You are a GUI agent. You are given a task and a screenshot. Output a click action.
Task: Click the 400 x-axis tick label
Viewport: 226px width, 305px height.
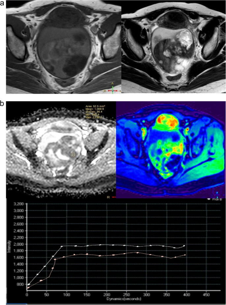(186, 295)
